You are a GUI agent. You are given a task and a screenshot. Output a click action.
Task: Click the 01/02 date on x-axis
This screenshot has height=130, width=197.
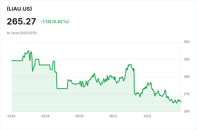[x=12, y=116]
